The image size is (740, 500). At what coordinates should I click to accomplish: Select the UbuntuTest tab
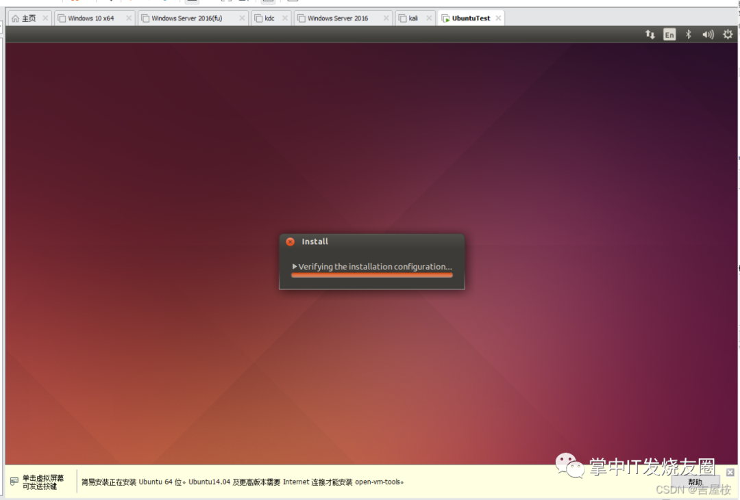pos(471,18)
